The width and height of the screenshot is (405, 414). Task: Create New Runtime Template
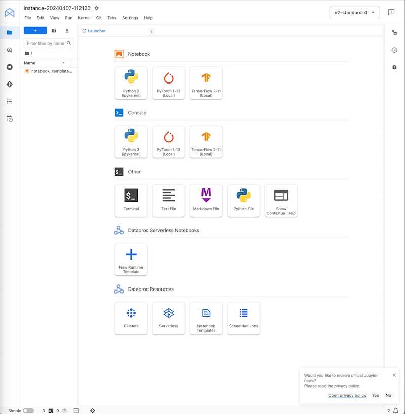point(131,260)
